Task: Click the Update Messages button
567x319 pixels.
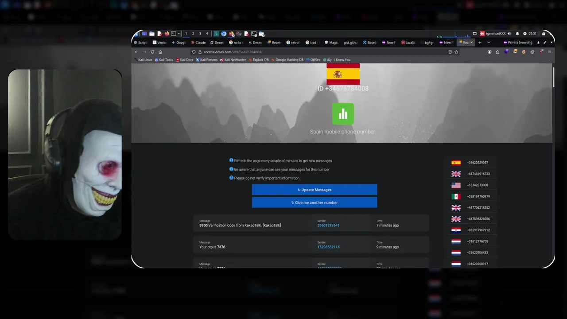Action: click(x=315, y=190)
